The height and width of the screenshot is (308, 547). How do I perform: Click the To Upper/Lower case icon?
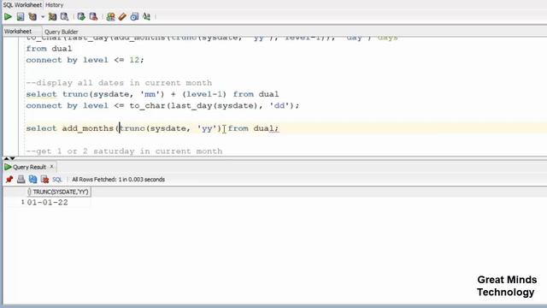click(x=146, y=16)
